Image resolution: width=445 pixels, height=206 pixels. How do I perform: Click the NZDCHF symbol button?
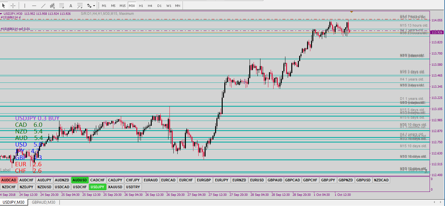[9, 187]
